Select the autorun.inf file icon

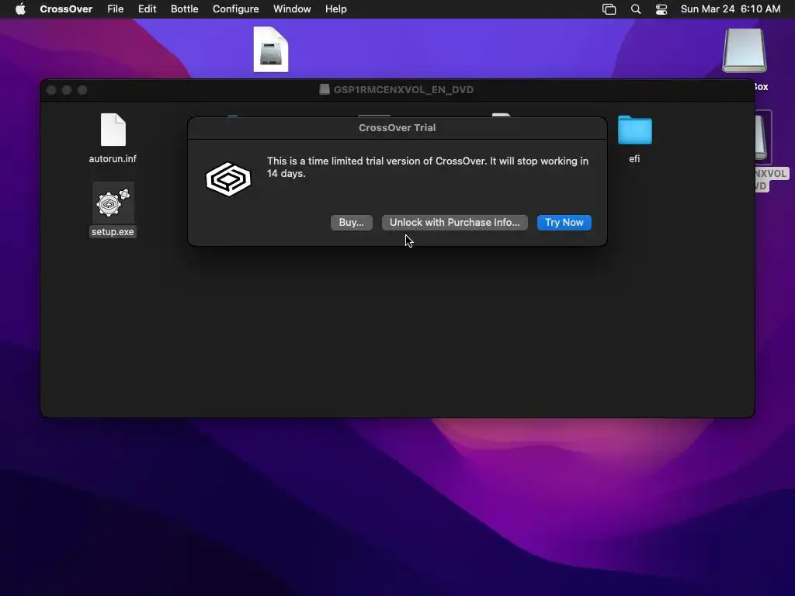click(113, 130)
